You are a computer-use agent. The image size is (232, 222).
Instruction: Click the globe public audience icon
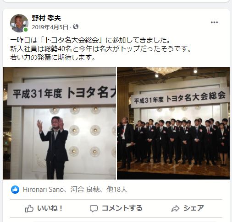point(76,27)
